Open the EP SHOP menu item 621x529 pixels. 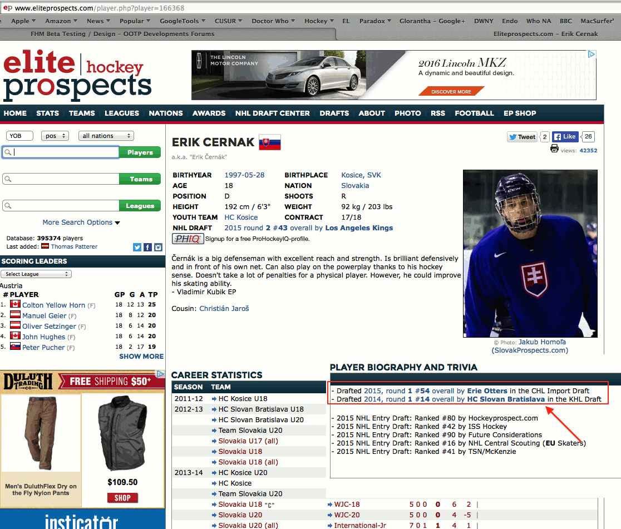[520, 113]
